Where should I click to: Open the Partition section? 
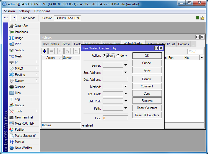24,130
